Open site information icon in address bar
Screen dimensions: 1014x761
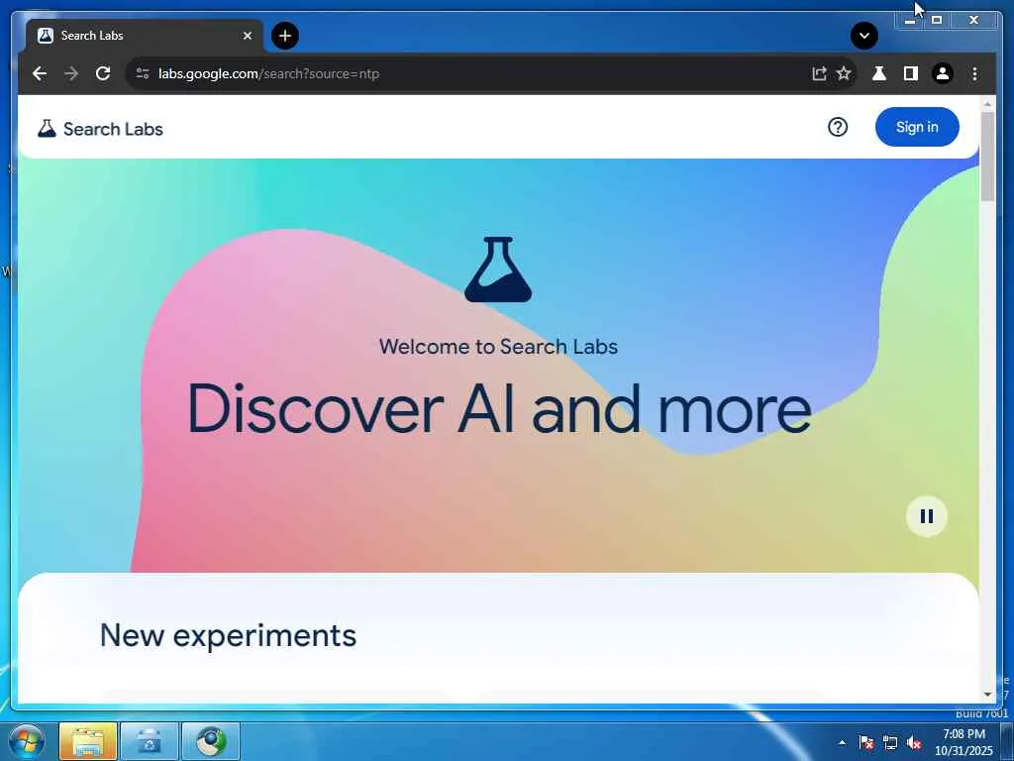click(143, 73)
